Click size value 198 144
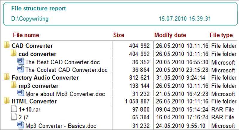239x130 pixels. coord(139,86)
